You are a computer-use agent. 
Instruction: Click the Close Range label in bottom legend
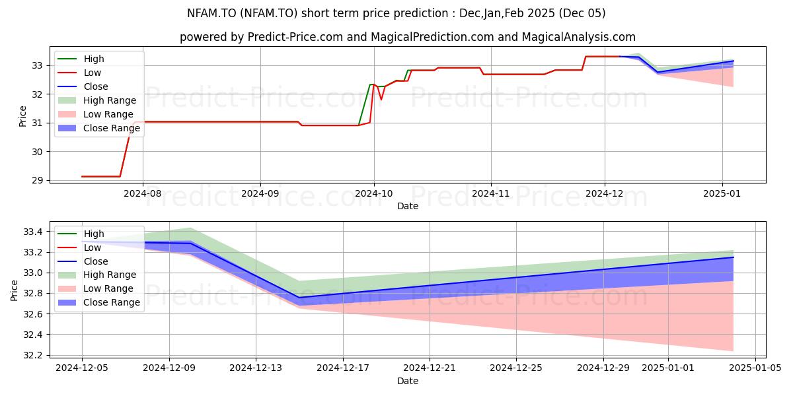[x=112, y=302]
